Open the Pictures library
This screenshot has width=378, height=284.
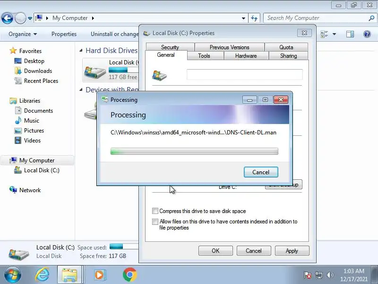tap(34, 131)
